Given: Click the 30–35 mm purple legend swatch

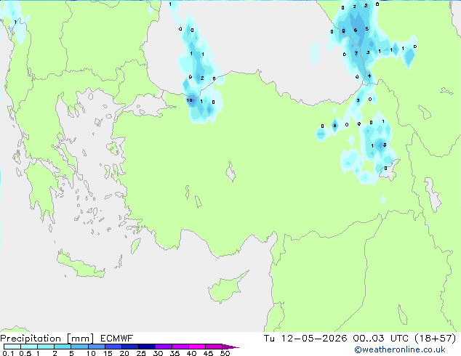Looking at the screenshot, I should click(163, 347).
